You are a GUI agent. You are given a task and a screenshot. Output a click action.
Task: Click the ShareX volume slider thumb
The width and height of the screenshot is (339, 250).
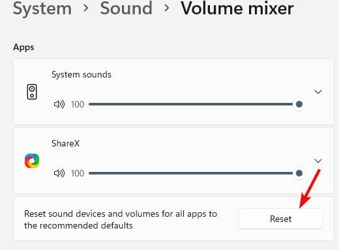pyautogui.click(x=299, y=173)
